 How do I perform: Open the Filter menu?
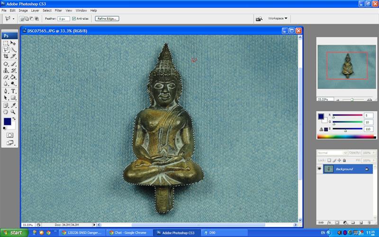coord(58,10)
